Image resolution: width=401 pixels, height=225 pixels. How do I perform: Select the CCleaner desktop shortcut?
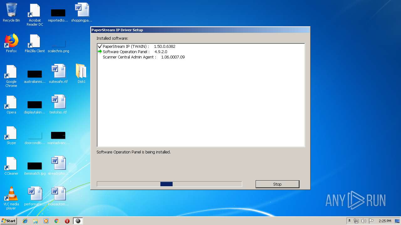[x=11, y=166]
